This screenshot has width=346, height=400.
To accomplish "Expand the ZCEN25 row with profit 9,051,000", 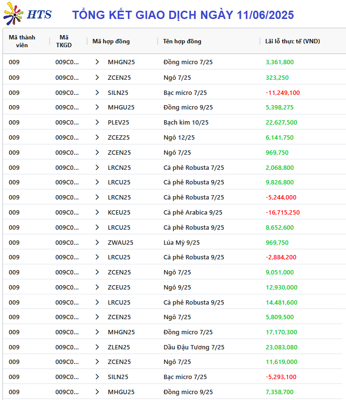I will 97,272.
